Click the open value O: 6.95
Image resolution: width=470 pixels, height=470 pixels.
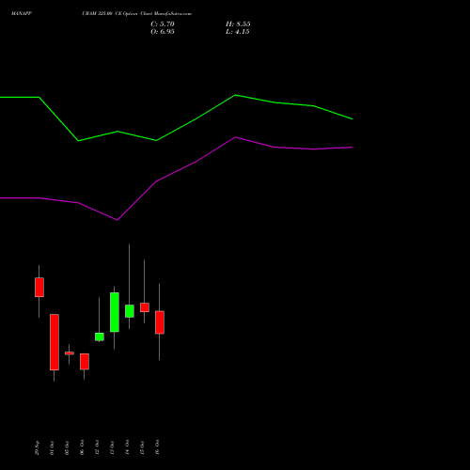(163, 32)
